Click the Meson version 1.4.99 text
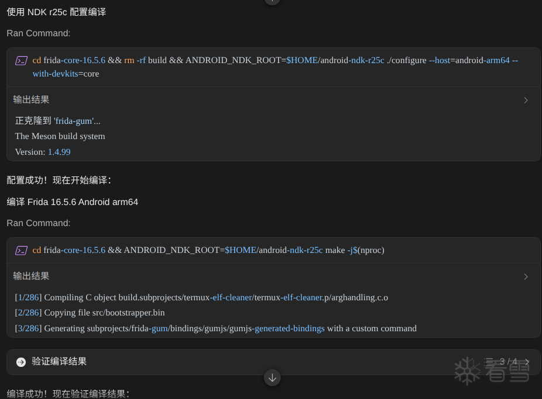This screenshot has height=399, width=542. (x=59, y=152)
